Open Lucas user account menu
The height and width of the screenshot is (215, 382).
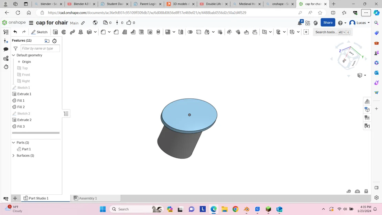[x=360, y=23]
